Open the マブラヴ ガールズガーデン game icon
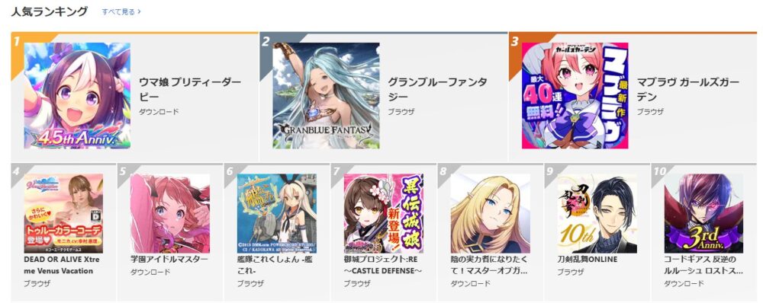The height and width of the screenshot is (303, 763). 575,96
